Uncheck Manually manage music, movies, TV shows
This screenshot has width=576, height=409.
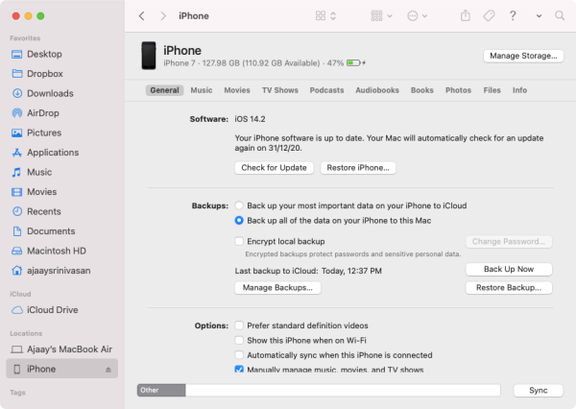239,369
